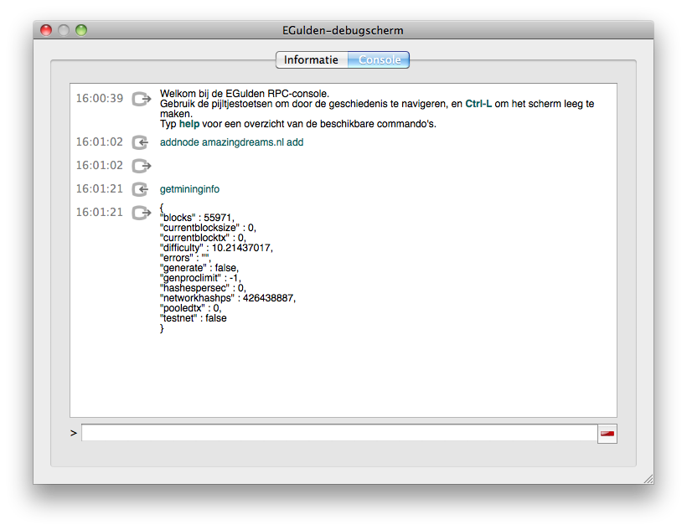The height and width of the screenshot is (530, 687).
Task: Click the '"pooledtx" : 0' line
Action: [x=191, y=308]
